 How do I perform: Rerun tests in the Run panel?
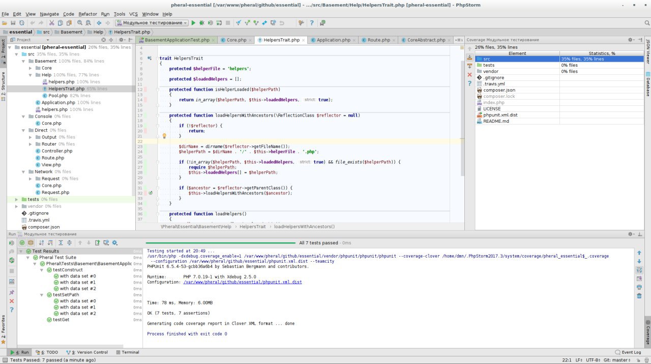[11, 243]
